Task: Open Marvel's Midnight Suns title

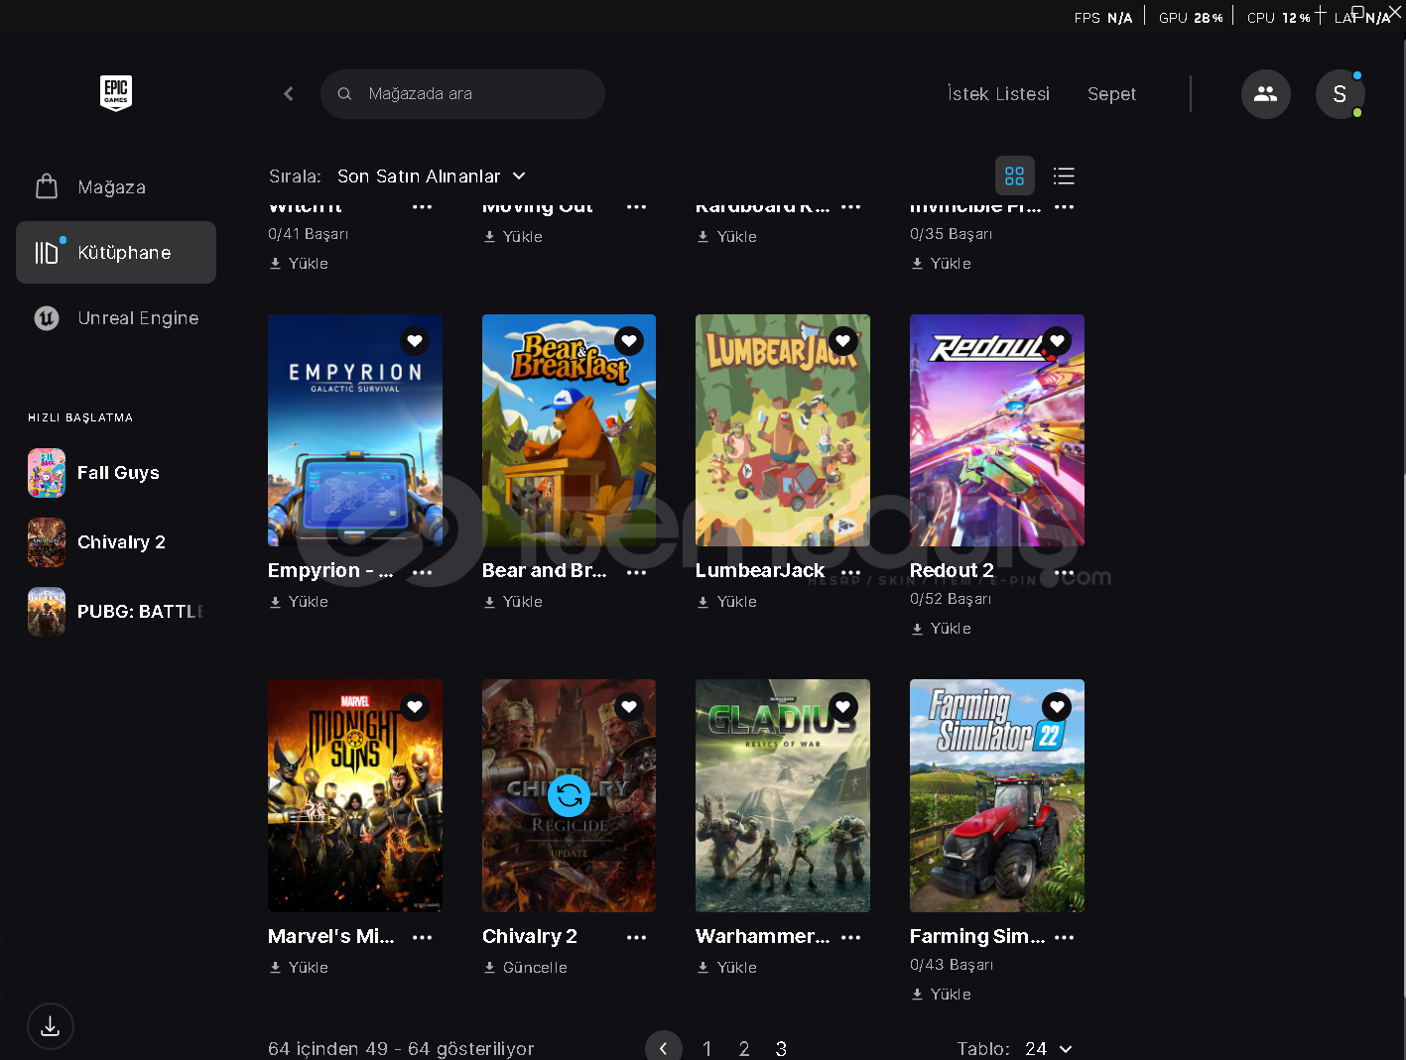Action: coord(330,936)
